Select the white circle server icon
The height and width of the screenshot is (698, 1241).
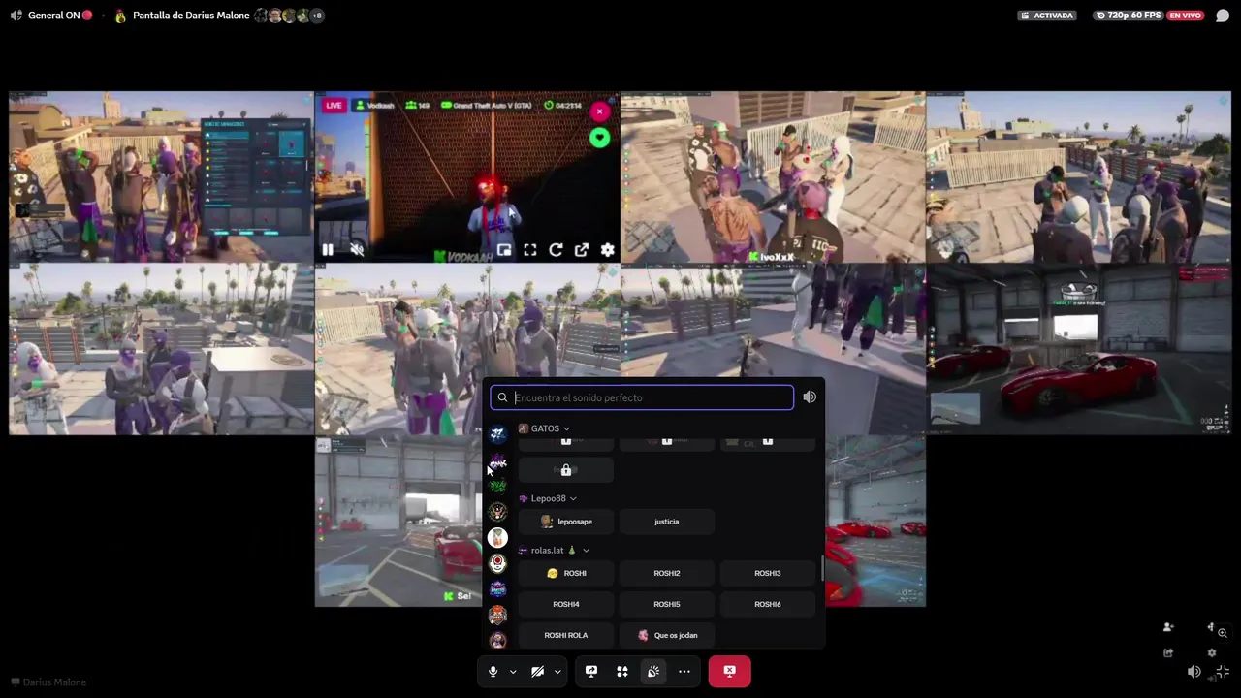497,537
